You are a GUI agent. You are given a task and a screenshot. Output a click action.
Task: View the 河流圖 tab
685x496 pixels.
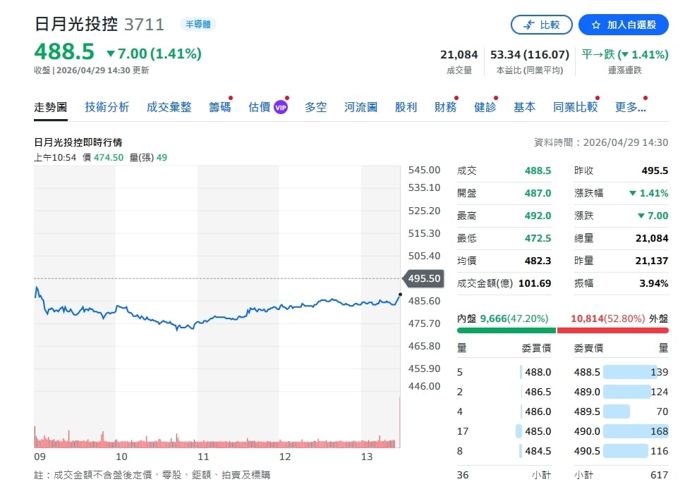(x=360, y=107)
